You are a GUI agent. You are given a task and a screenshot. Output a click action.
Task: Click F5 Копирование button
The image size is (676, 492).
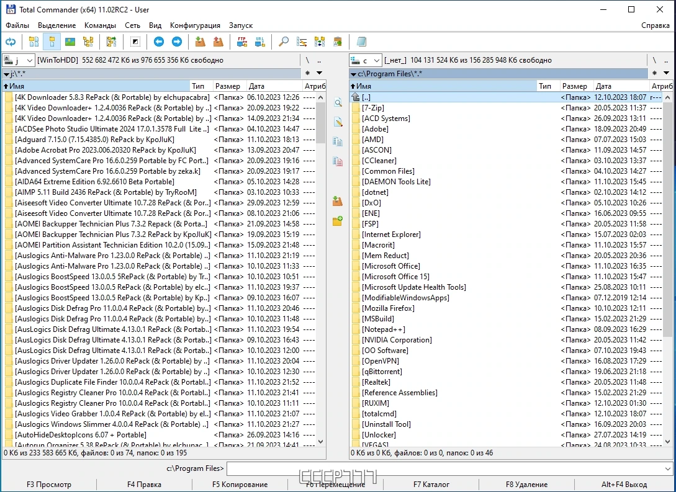click(240, 485)
